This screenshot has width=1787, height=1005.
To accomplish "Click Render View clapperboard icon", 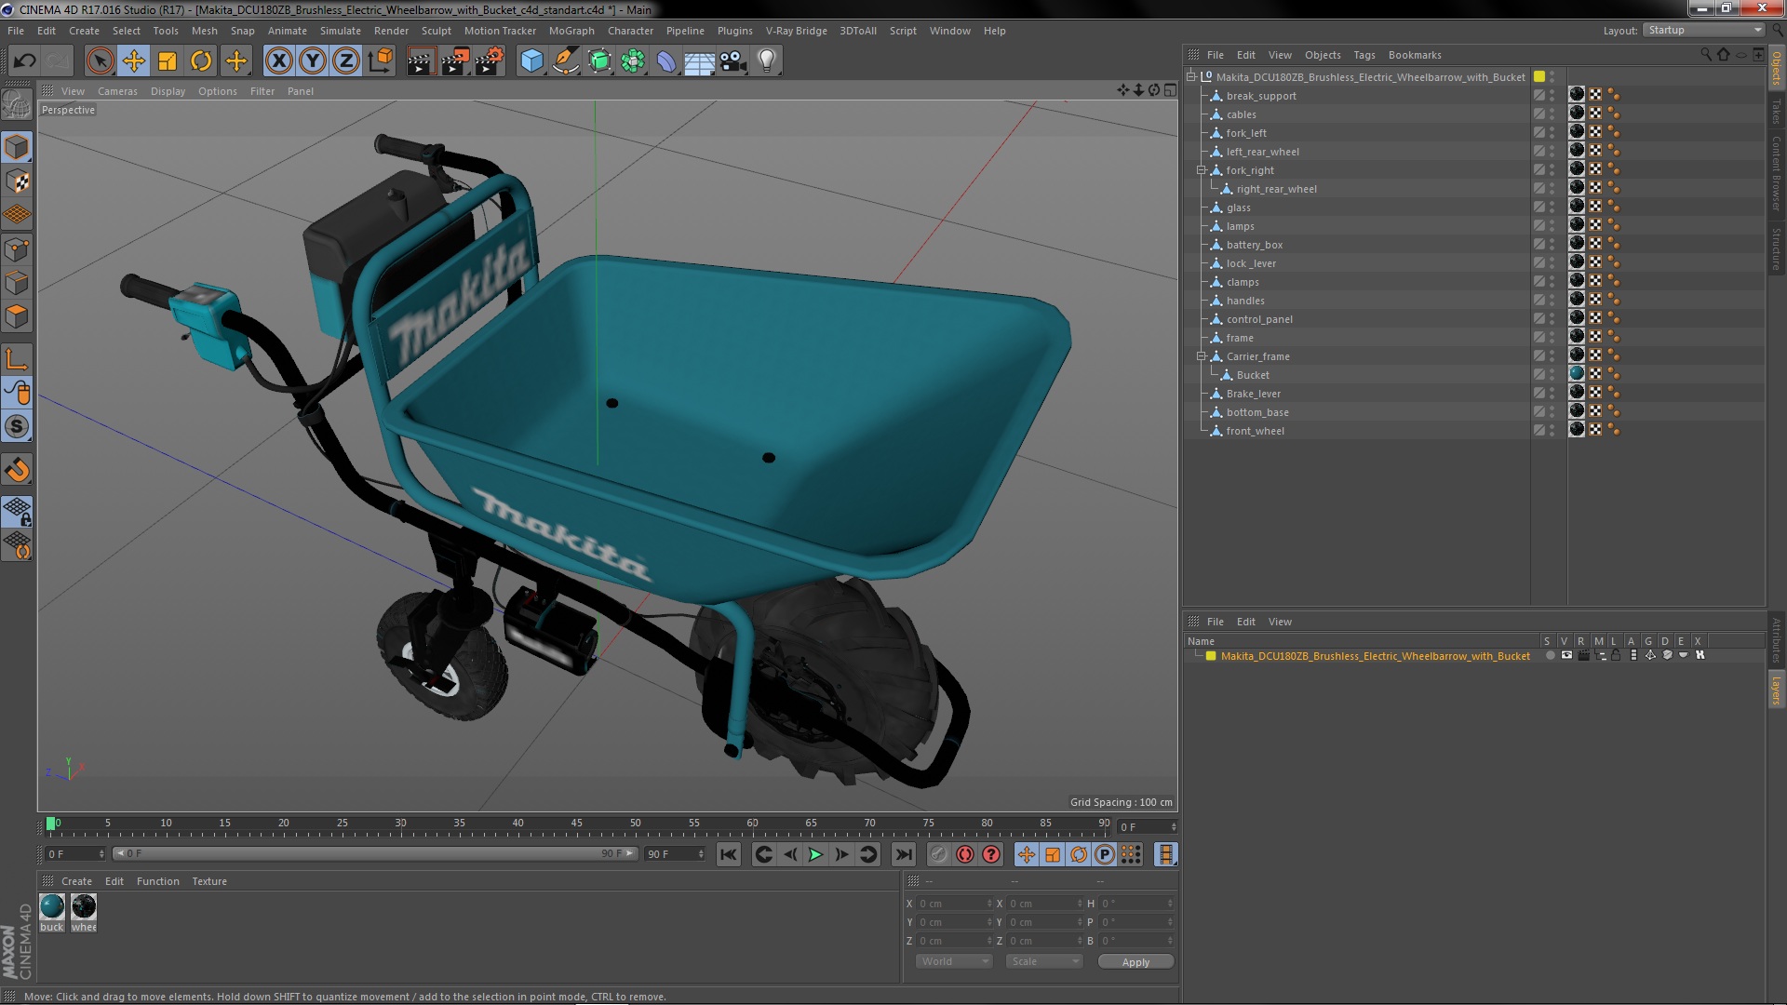I will (x=421, y=61).
